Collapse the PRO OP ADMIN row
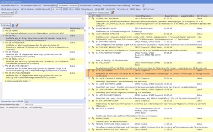This screenshot has height=132, width=213. pos(4,31)
